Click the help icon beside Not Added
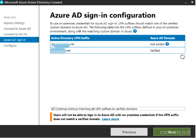The image size is (196, 138). pos(167,44)
